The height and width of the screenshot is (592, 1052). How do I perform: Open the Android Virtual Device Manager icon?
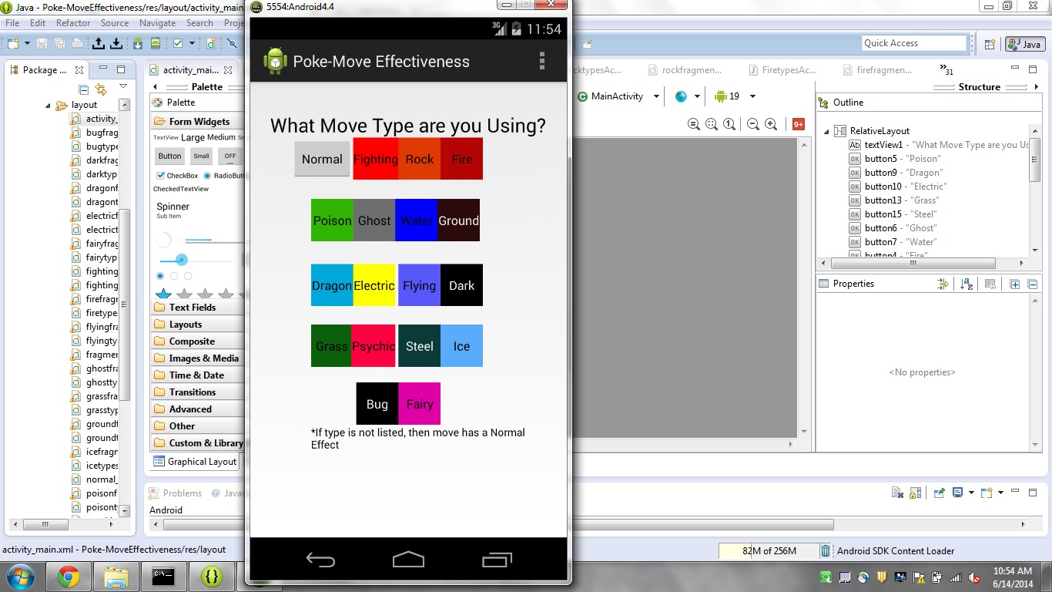pyautogui.click(x=156, y=43)
